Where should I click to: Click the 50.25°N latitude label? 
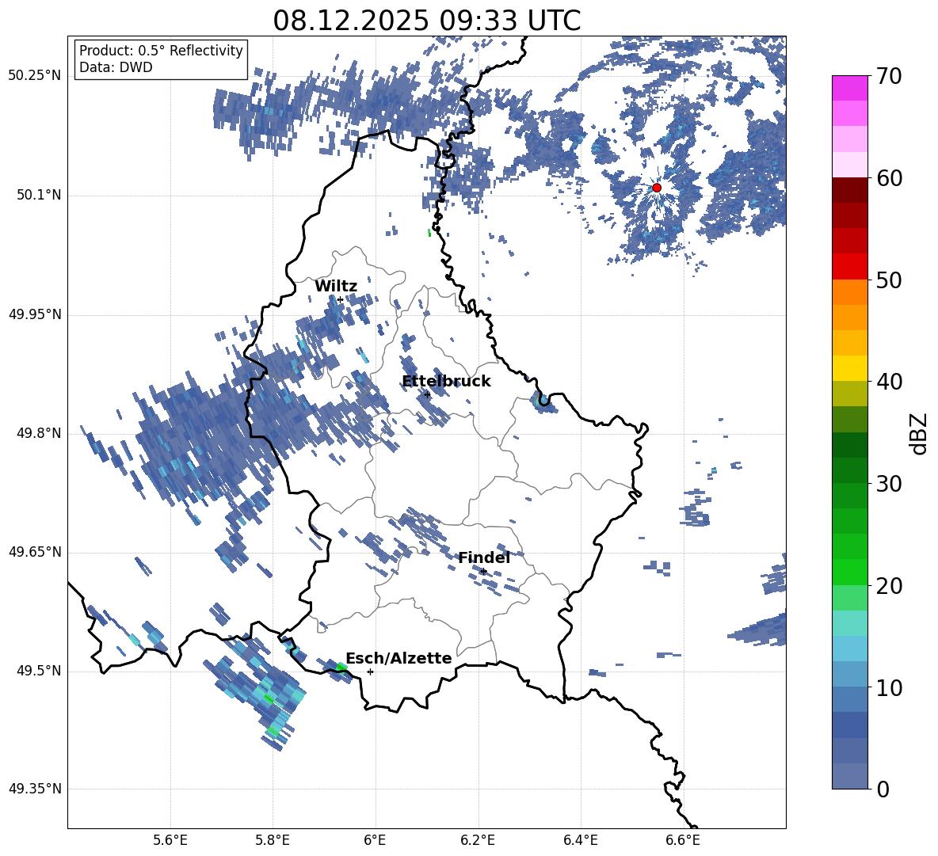click(35, 76)
